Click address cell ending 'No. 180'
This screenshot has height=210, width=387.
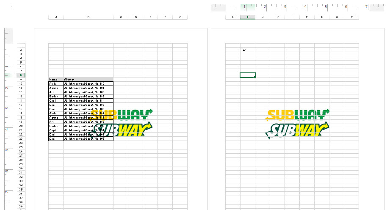coord(88,84)
